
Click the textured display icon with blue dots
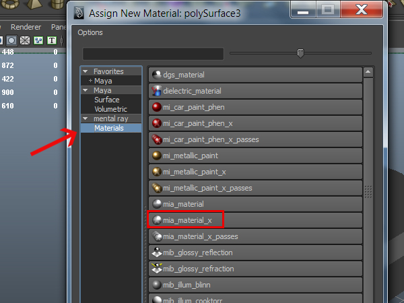(38, 40)
